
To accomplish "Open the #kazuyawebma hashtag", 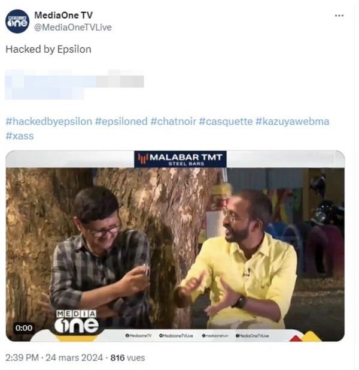I will pos(292,122).
